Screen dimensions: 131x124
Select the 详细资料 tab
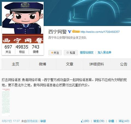click(x=97, y=64)
